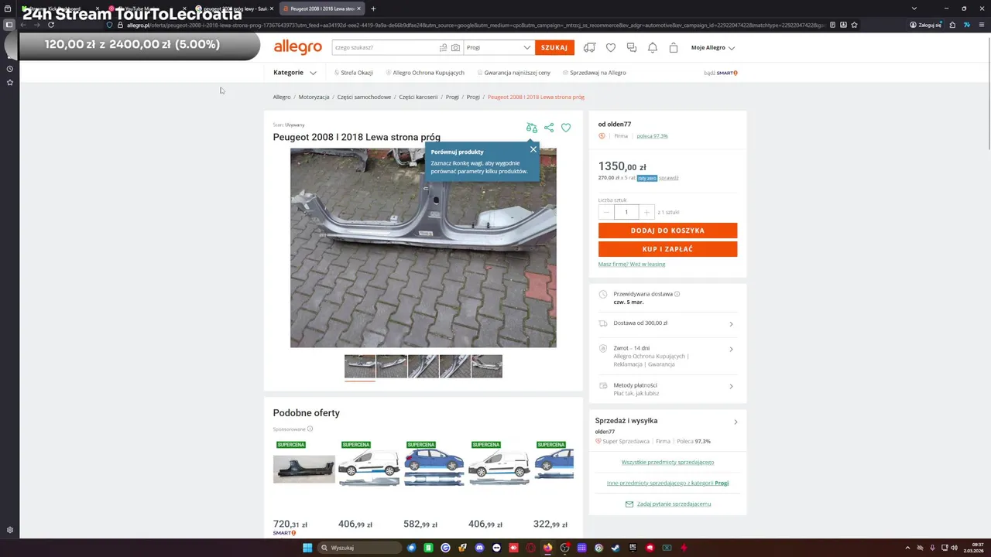Open the shopping cart icon
Viewport: 991px width, 557px height.
pos(674,47)
